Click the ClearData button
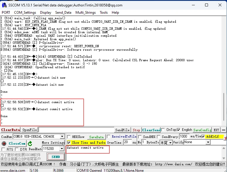Screen dimensions: 227x172 click(11, 130)
